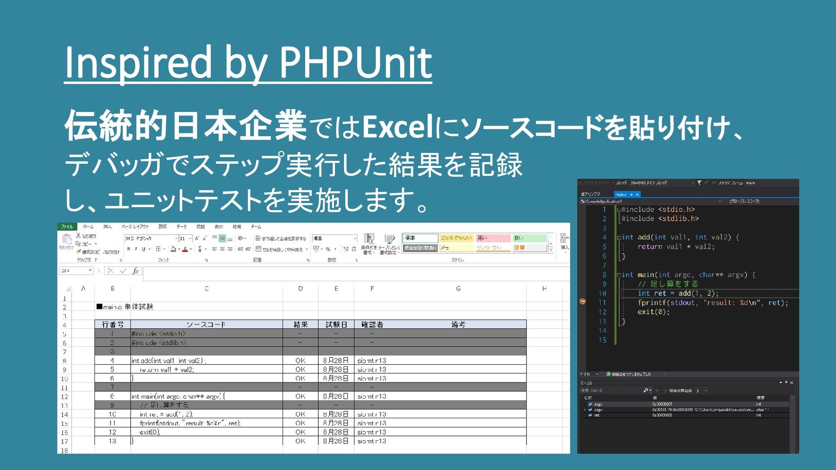Switch to the 逆アセンブリ tab
The image size is (836, 470).
pyautogui.click(x=590, y=194)
